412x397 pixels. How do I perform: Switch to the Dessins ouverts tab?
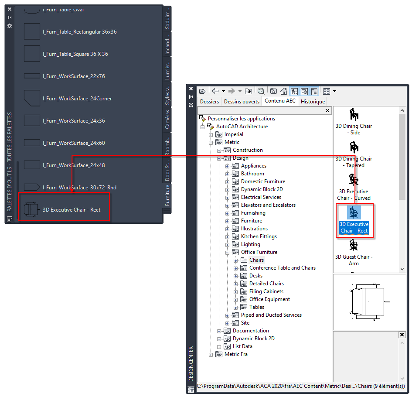pos(242,102)
